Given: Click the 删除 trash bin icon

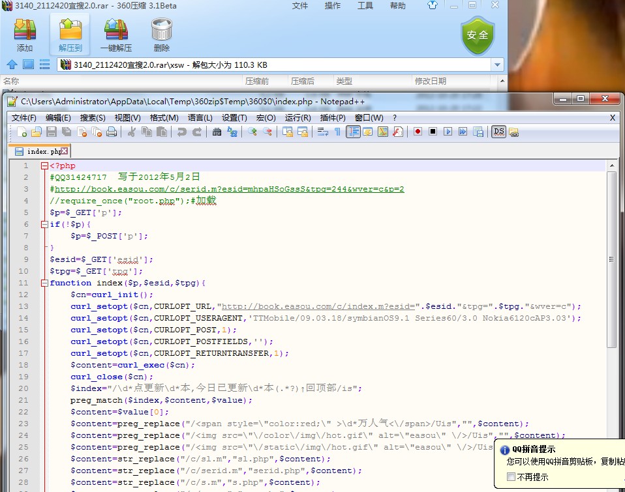Looking at the screenshot, I should pos(161,35).
